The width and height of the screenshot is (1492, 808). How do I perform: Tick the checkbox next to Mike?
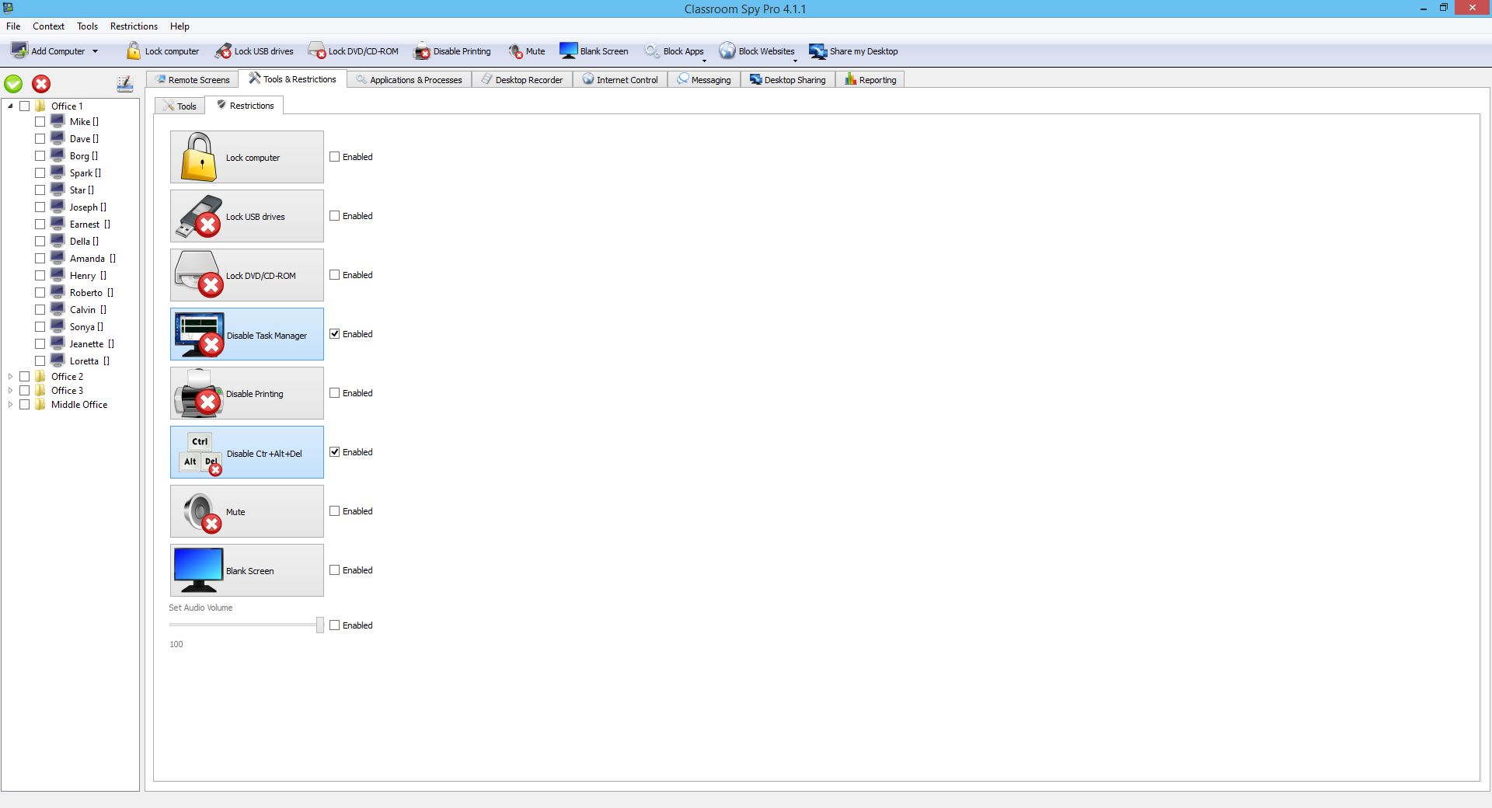(x=40, y=122)
